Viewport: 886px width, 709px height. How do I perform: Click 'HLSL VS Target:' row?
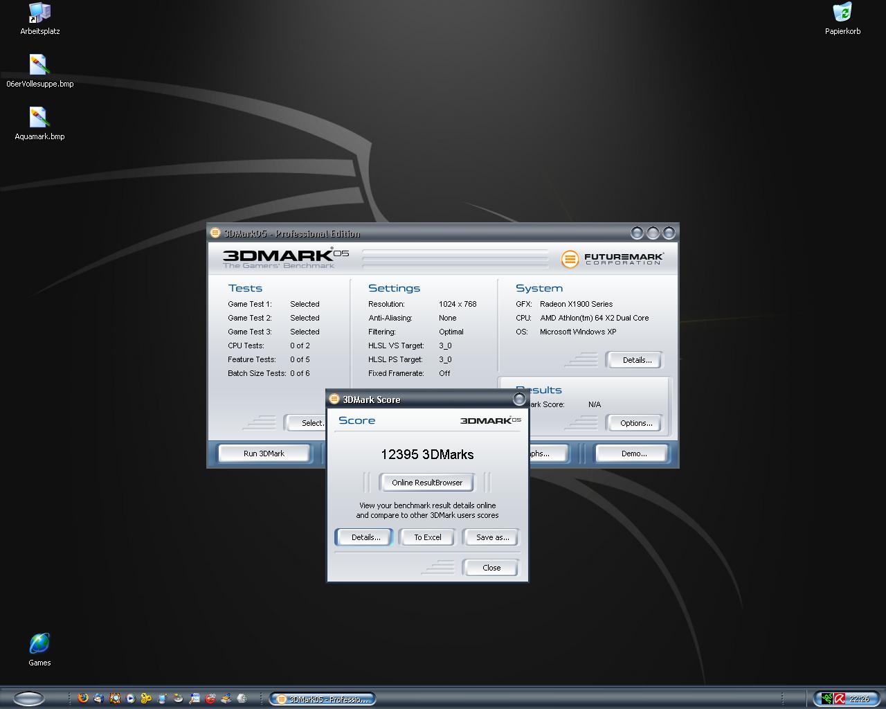[410, 345]
